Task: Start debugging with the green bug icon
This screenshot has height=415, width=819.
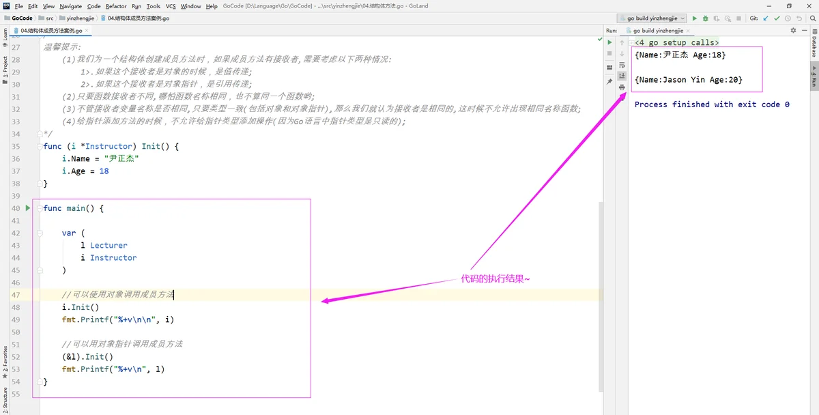Action: pyautogui.click(x=706, y=18)
